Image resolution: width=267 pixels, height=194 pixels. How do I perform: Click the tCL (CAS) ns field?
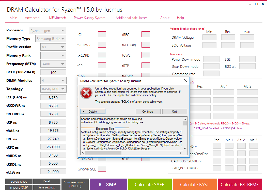[x=53, y=97]
